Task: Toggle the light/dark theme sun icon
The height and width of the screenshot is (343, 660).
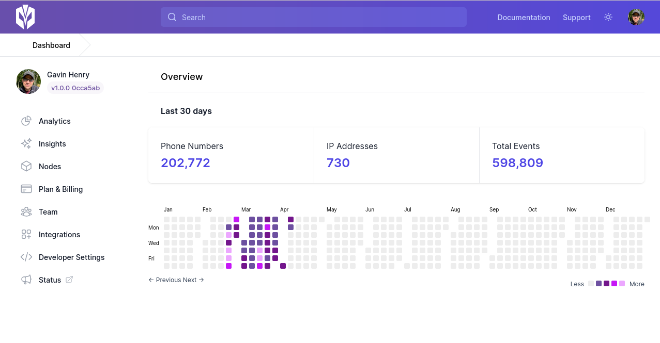Action: [608, 17]
